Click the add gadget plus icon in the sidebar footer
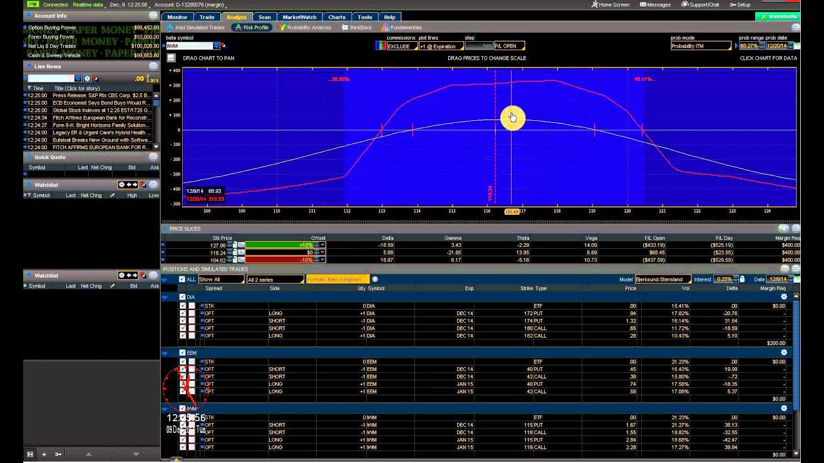Viewport: 824px width, 463px height. tap(44, 454)
